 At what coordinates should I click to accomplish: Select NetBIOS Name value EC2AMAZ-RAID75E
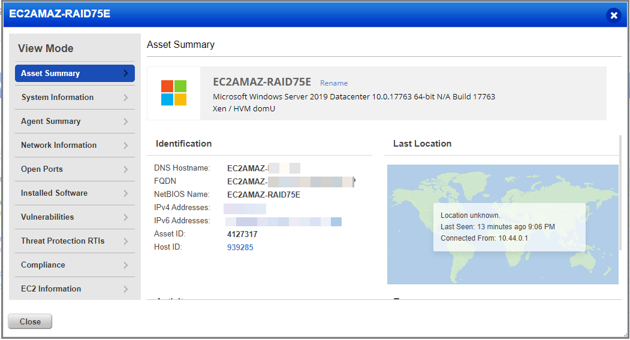click(264, 195)
